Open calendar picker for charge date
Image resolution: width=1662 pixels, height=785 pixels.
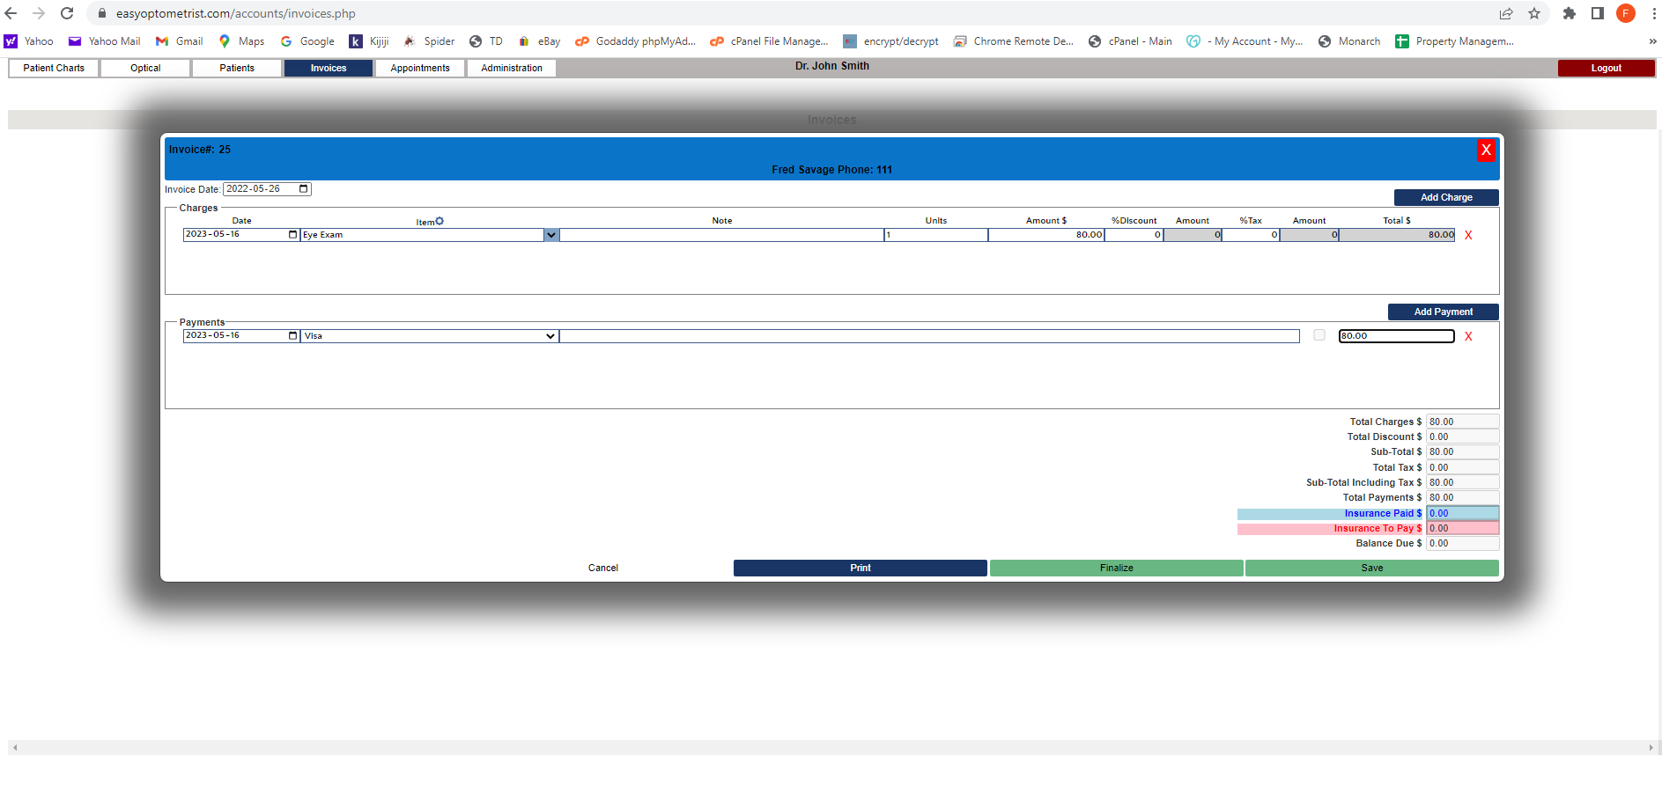tap(293, 234)
